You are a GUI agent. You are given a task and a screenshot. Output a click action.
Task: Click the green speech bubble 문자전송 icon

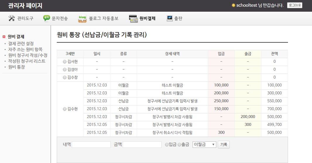coord(47,18)
